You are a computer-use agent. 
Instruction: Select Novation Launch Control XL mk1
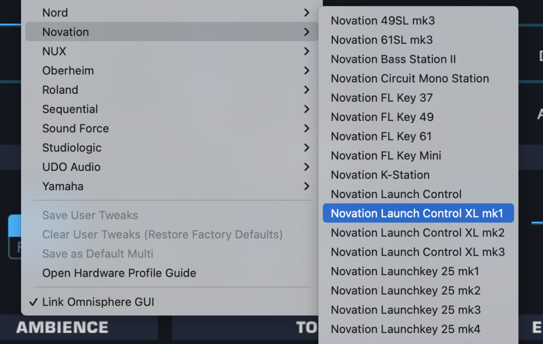[417, 213]
